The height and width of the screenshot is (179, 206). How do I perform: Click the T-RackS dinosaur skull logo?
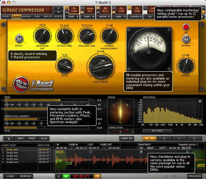point(21,84)
